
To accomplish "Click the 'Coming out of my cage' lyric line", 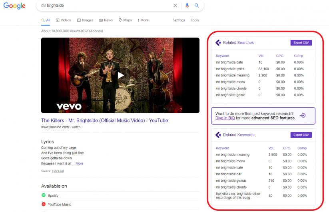I will (x=58, y=147).
